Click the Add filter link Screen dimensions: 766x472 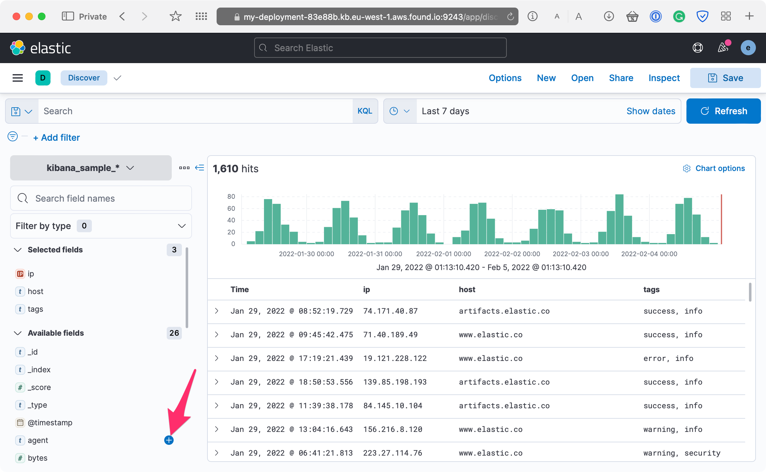pos(57,138)
